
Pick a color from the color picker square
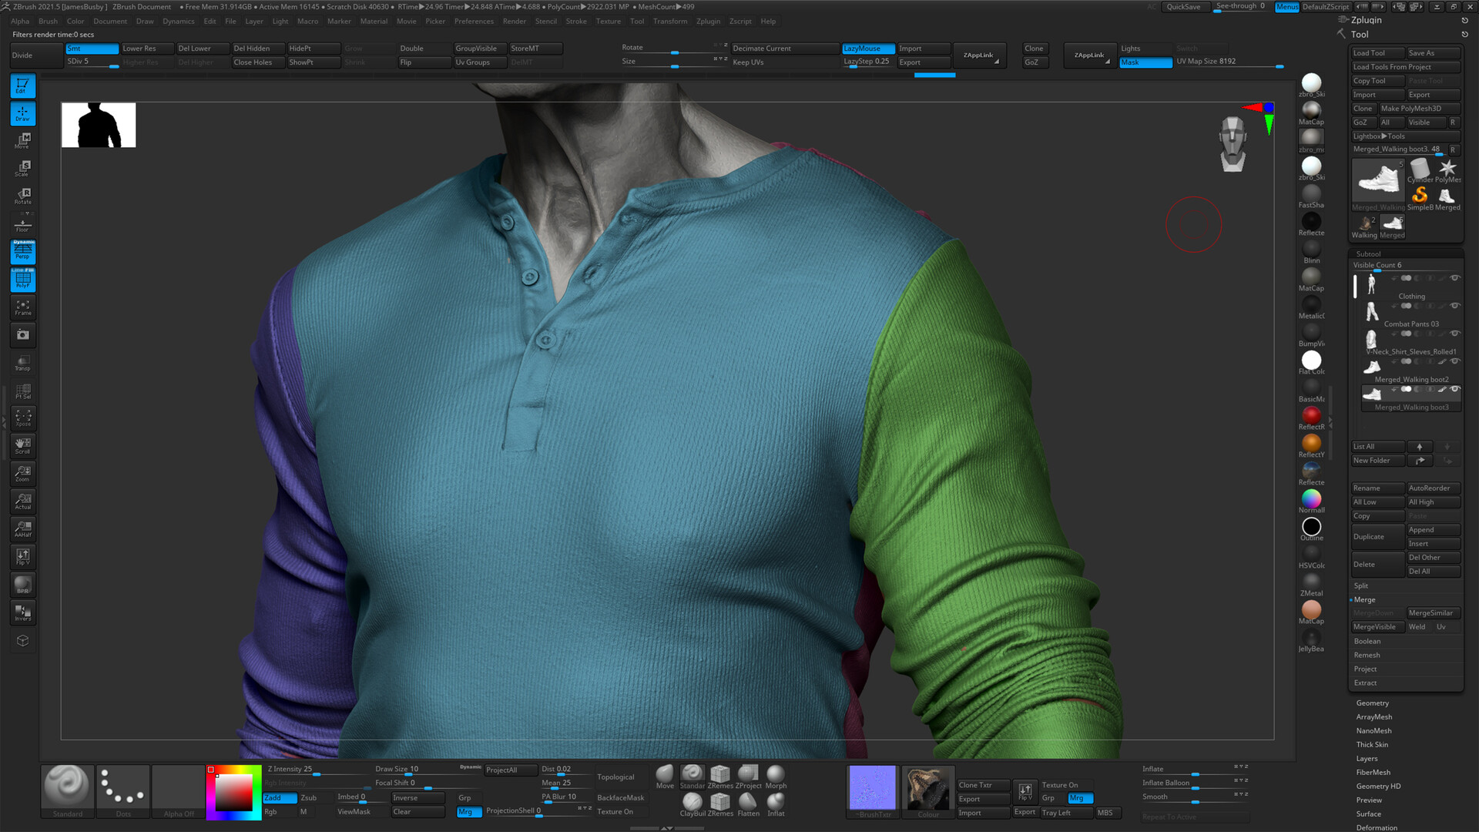233,791
